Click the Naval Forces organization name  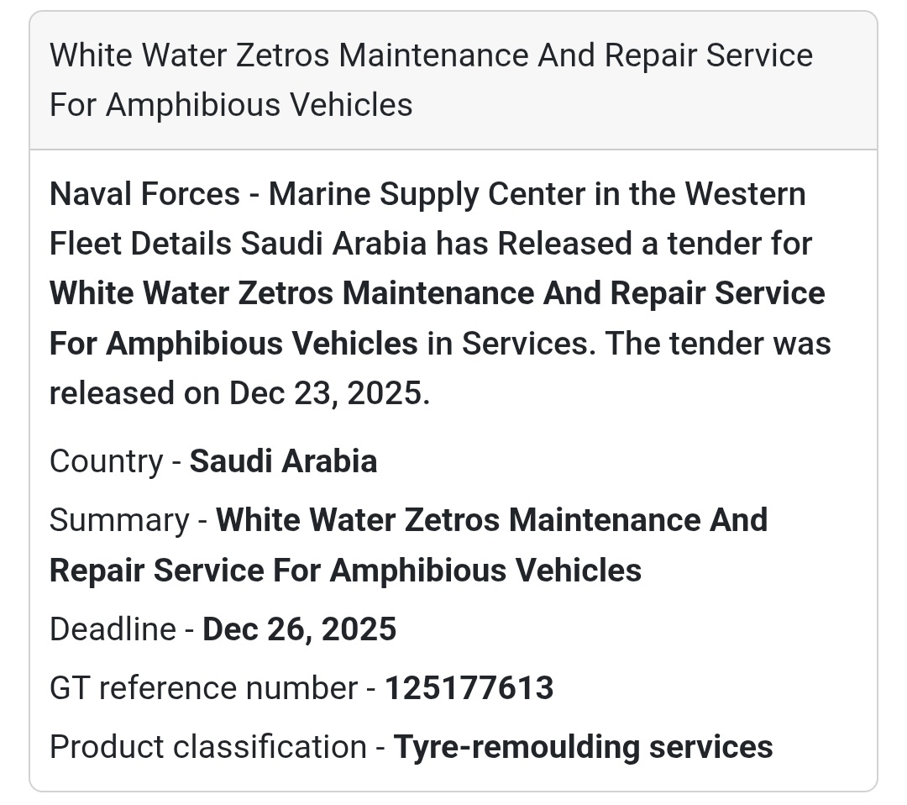click(144, 194)
